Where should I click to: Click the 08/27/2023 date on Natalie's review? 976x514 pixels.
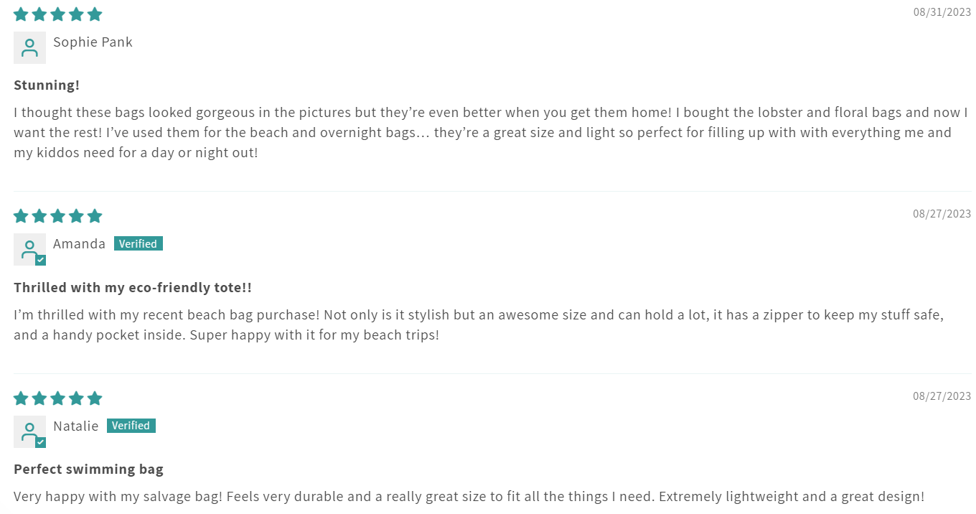[x=942, y=396]
